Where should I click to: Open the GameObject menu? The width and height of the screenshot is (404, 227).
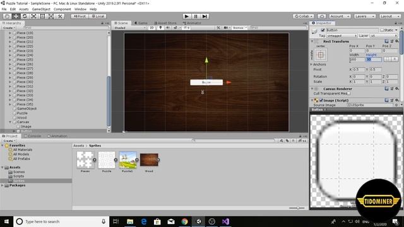[41, 9]
